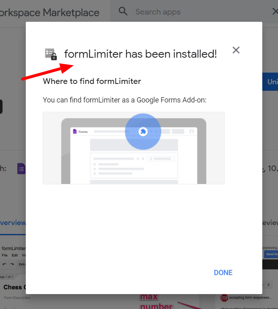Click the search magnifier icon
The image size is (278, 309).
pos(123,11)
